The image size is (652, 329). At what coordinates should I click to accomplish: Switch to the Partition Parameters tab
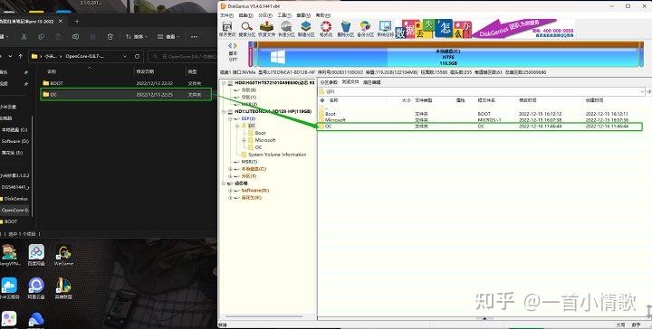pyautogui.click(x=329, y=82)
